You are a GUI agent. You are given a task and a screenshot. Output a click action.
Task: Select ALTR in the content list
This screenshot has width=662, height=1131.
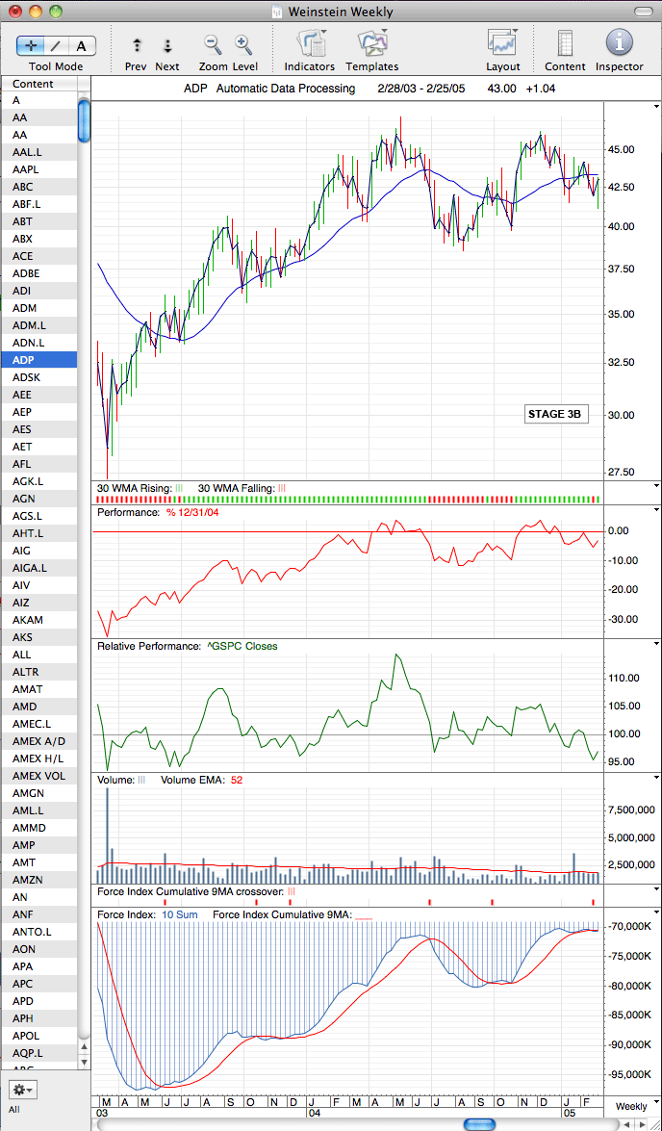(x=38, y=672)
